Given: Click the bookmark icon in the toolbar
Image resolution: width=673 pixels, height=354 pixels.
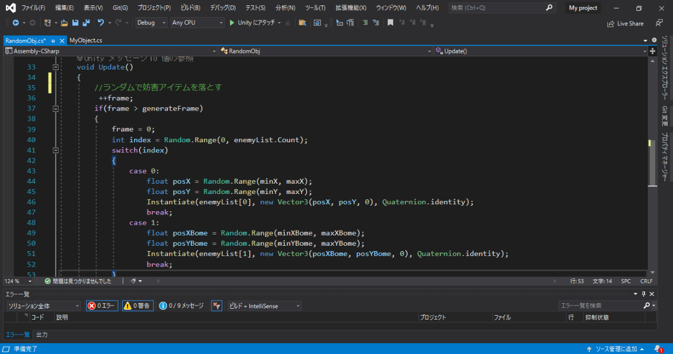Looking at the screenshot, I should click(x=390, y=23).
